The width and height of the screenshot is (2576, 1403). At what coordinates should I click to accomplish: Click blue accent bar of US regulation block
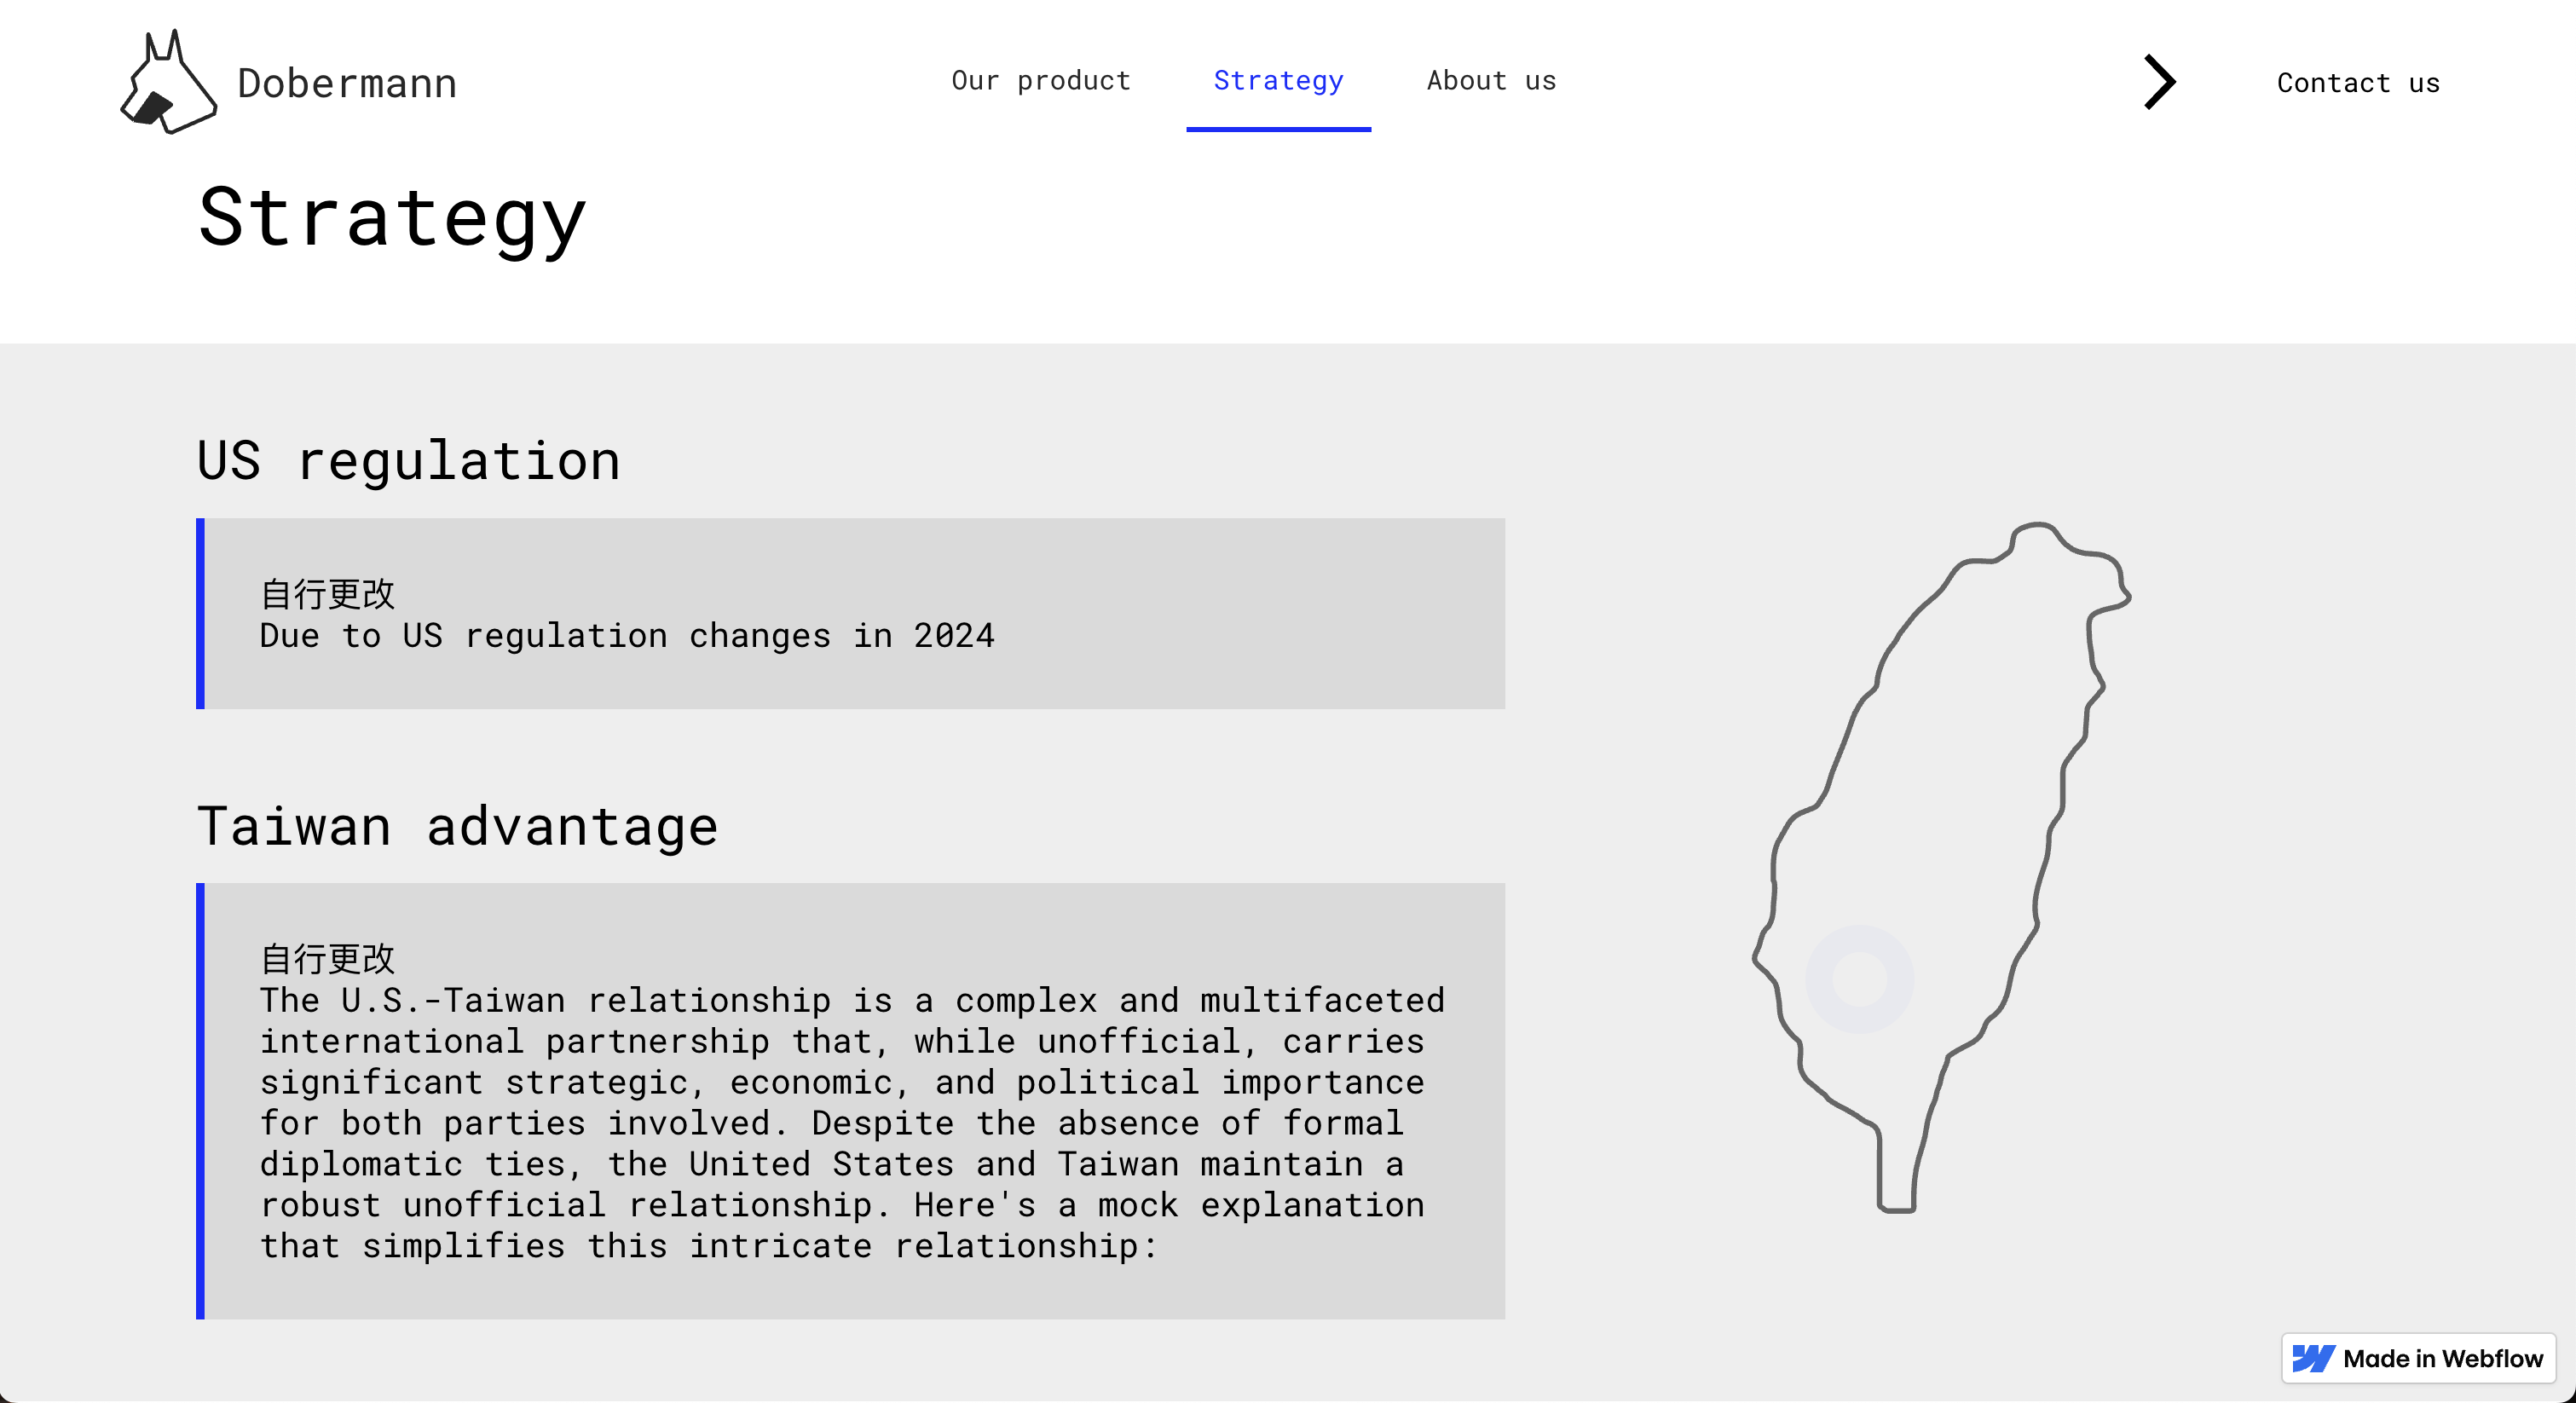click(x=200, y=613)
